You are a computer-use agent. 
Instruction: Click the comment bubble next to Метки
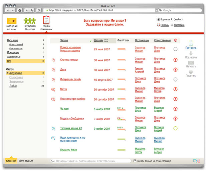[53, 90]
